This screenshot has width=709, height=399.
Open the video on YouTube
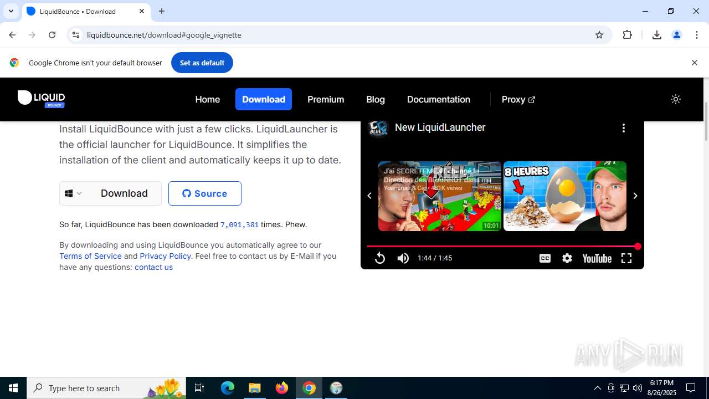click(x=597, y=258)
